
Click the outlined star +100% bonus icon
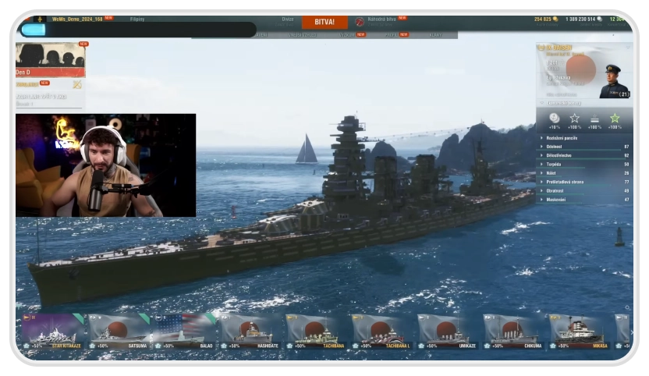click(574, 119)
